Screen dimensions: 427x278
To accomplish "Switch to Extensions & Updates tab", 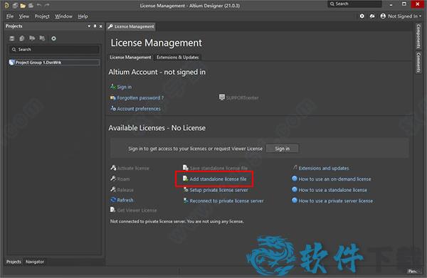I will 177,57.
